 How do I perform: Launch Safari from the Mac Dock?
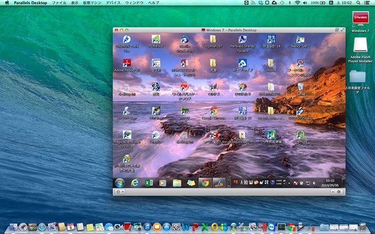coord(42,226)
